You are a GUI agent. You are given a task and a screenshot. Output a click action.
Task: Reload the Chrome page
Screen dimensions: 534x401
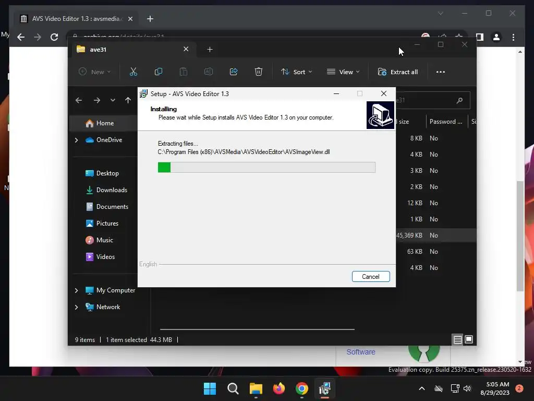54,37
